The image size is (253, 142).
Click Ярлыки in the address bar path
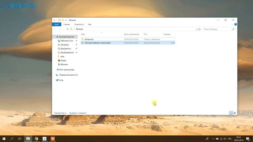[79, 29]
